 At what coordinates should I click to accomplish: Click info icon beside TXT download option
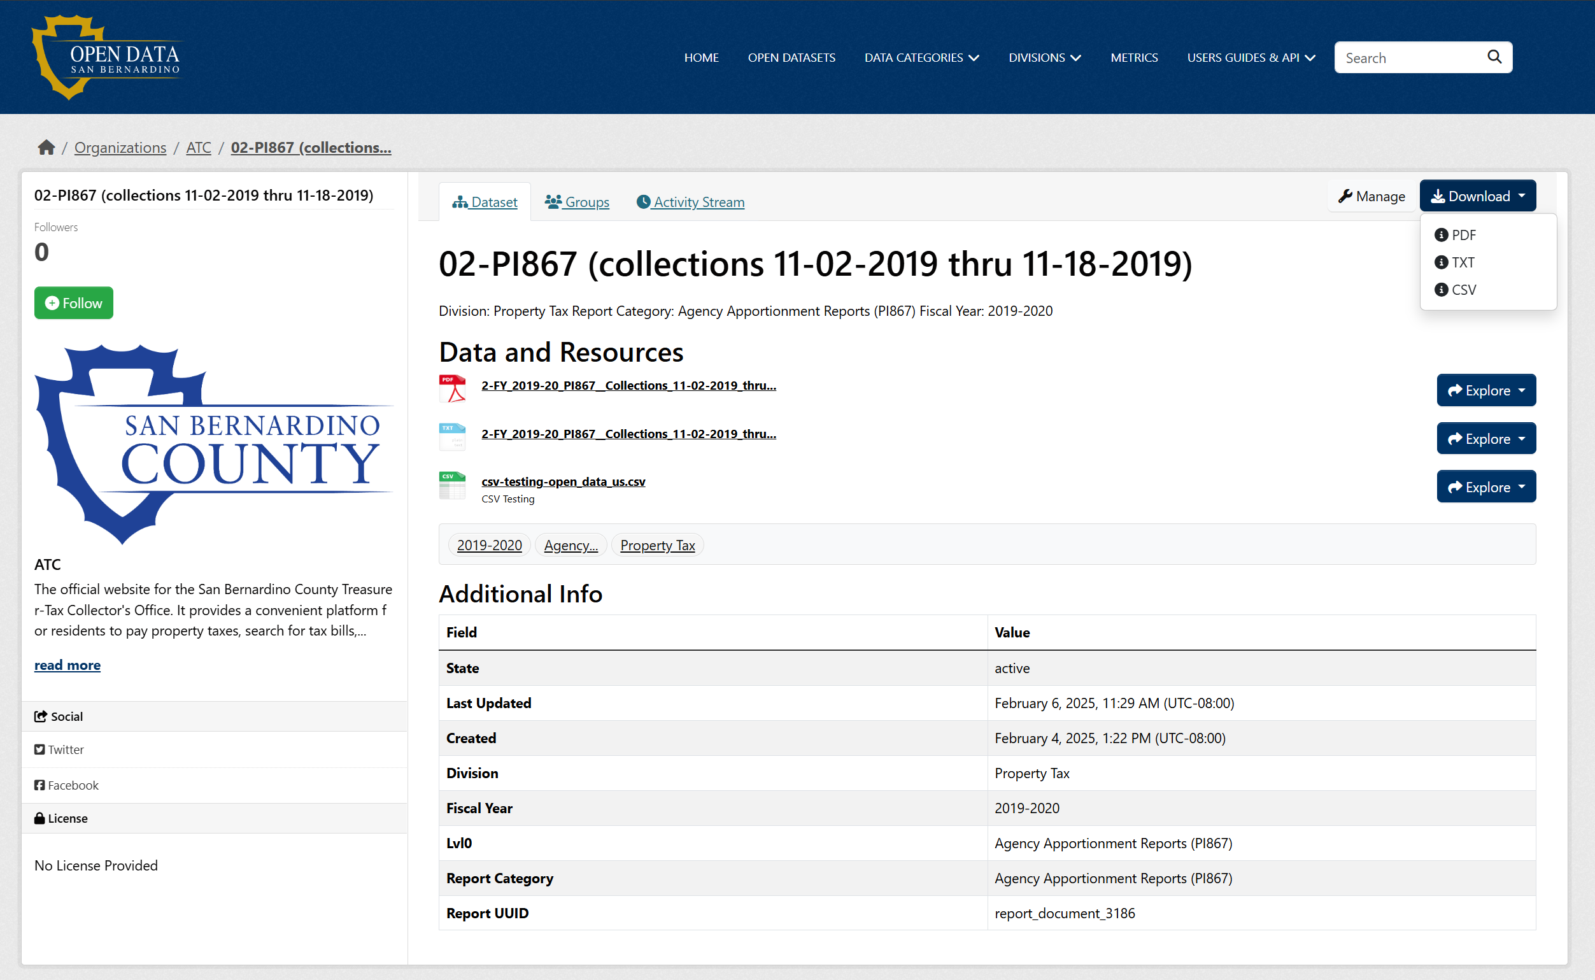(1441, 262)
